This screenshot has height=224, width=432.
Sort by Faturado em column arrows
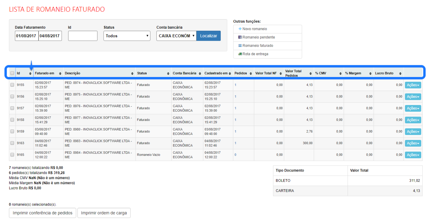61,73
